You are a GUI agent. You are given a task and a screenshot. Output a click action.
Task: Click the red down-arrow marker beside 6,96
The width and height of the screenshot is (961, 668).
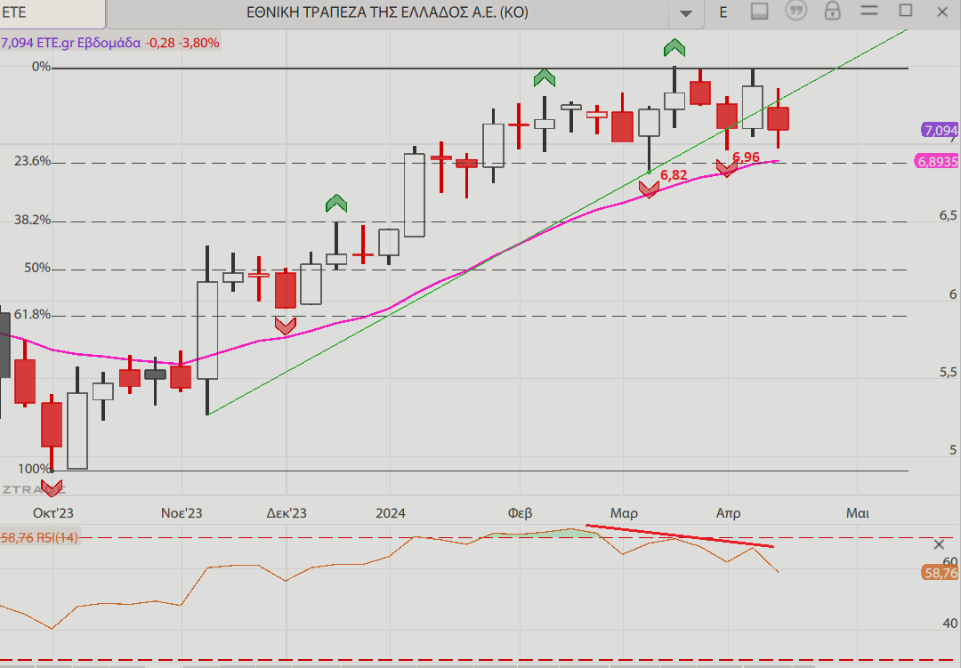(x=726, y=168)
